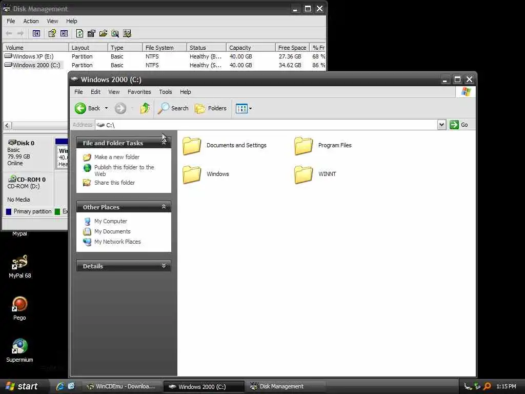Click the Safely Remove Hardware tray icon
Image resolution: width=525 pixels, height=394 pixels.
pyautogui.click(x=477, y=386)
